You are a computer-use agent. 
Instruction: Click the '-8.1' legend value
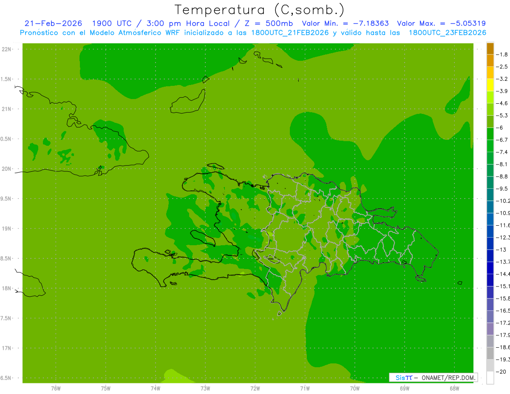coord(502,164)
